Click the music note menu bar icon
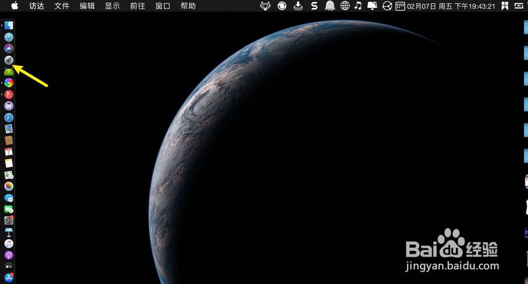Screen dimensions: 528x284 click(x=359, y=5)
